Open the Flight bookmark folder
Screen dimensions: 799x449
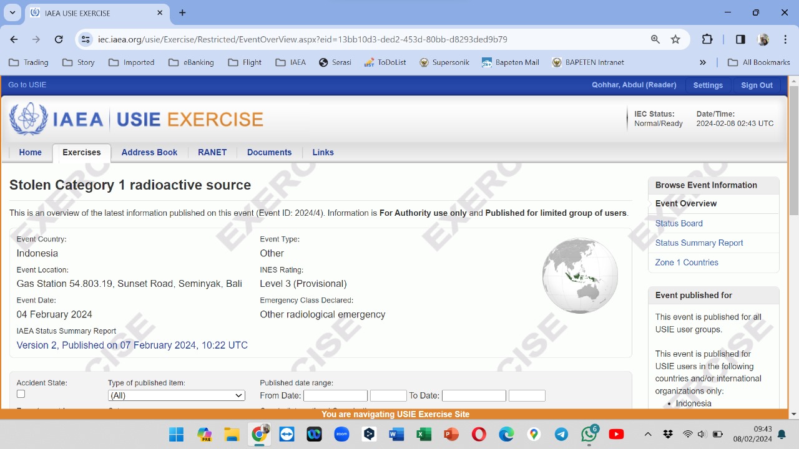pyautogui.click(x=245, y=62)
